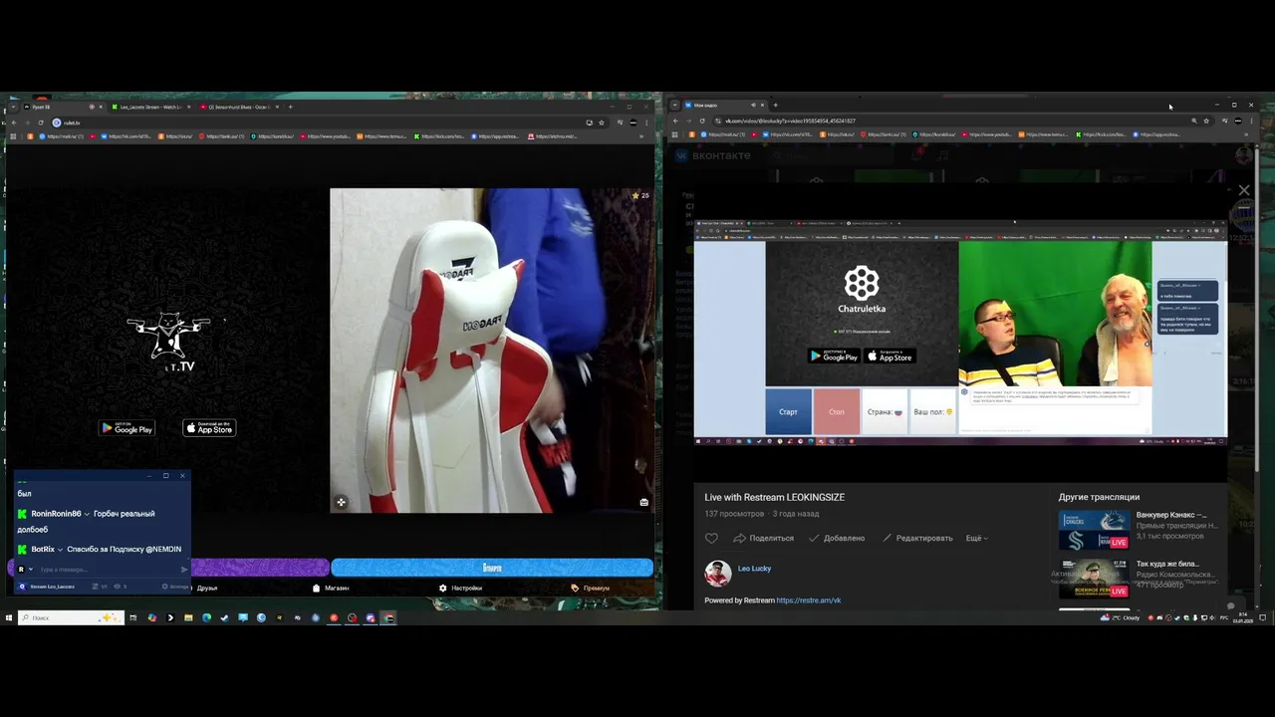Open the restre.am/vk link
This screenshot has width=1275, height=717.
point(808,600)
